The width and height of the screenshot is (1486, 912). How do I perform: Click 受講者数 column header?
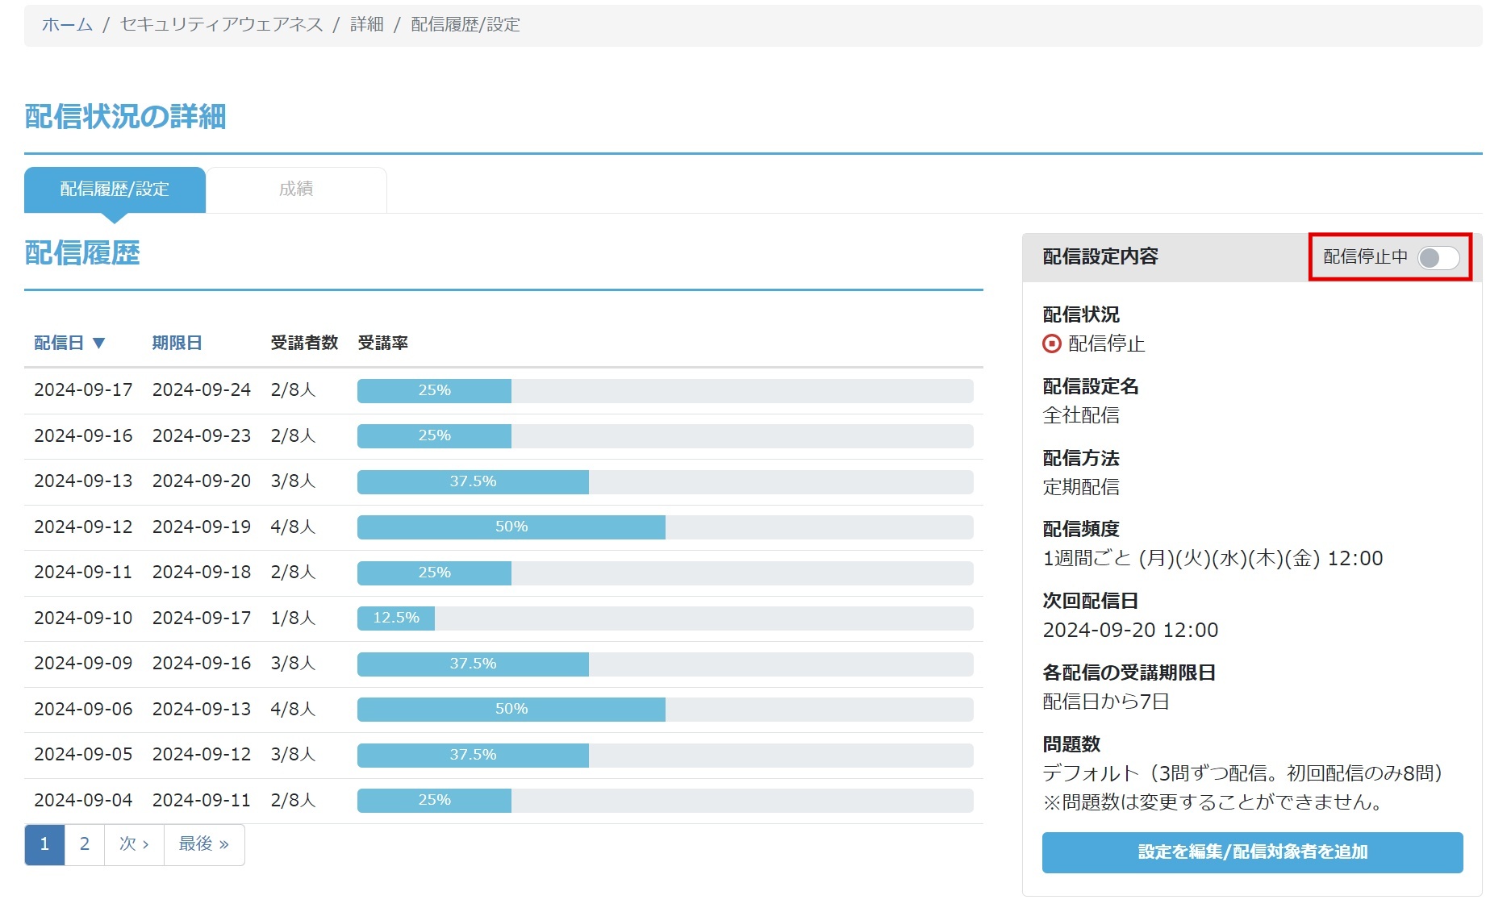304,343
